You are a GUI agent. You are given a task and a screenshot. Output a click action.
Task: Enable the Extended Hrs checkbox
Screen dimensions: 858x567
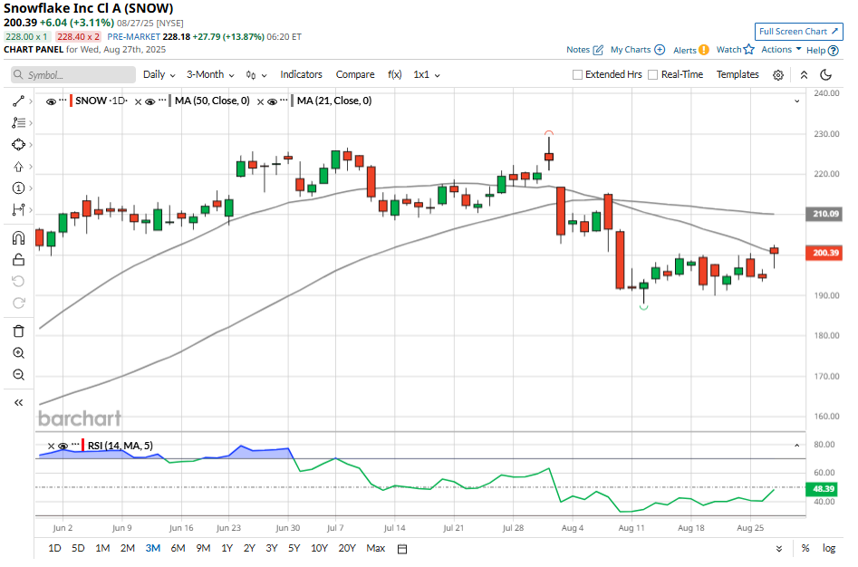click(x=577, y=75)
